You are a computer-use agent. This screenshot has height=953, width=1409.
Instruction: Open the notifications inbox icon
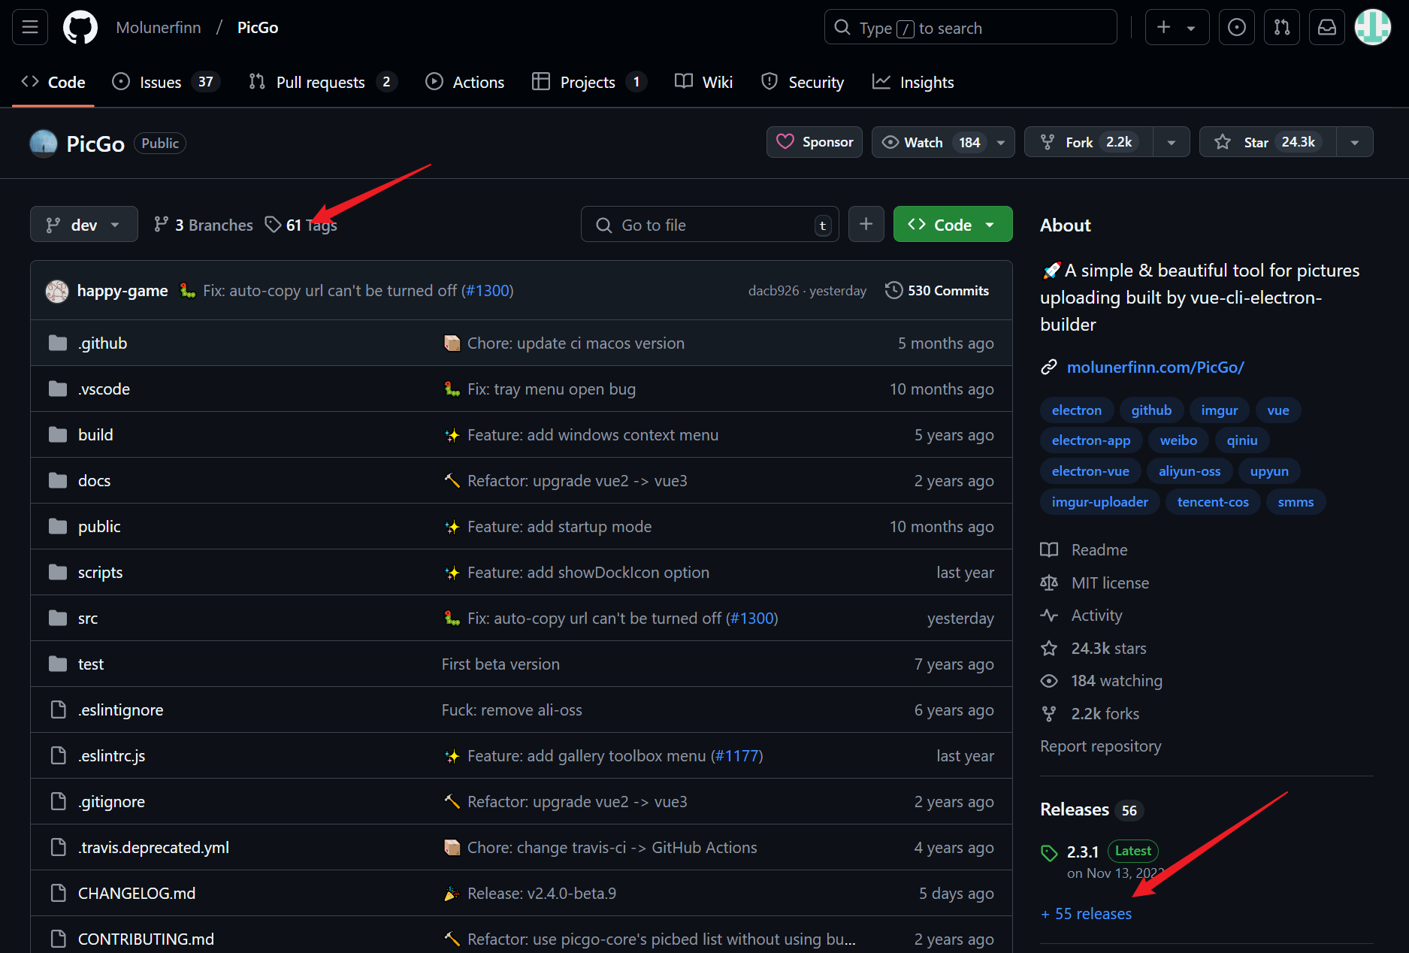(x=1327, y=28)
